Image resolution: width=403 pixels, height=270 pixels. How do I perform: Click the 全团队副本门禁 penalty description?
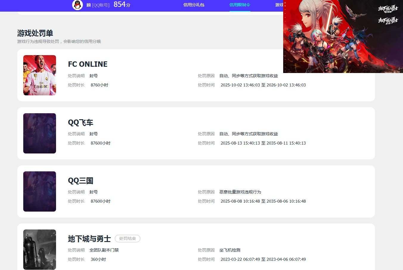pos(104,250)
